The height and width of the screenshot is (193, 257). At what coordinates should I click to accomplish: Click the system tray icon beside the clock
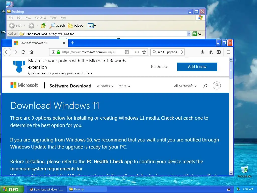point(238,189)
